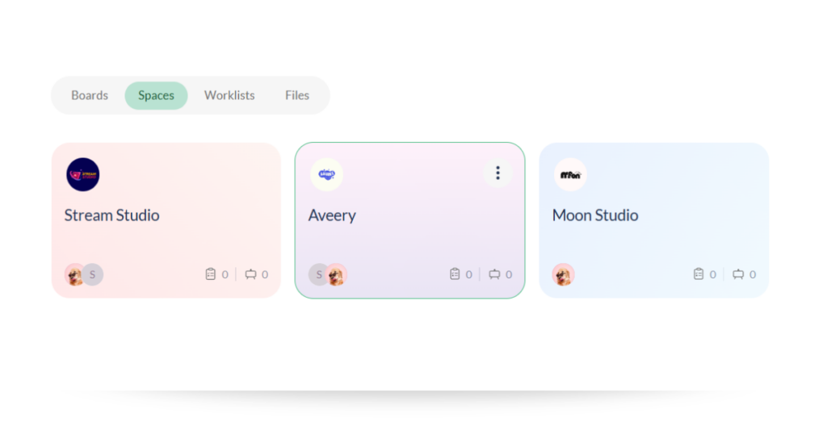Viewport: 827px width, 434px height.
Task: Click the Stream Studio logo icon
Action: (x=83, y=174)
